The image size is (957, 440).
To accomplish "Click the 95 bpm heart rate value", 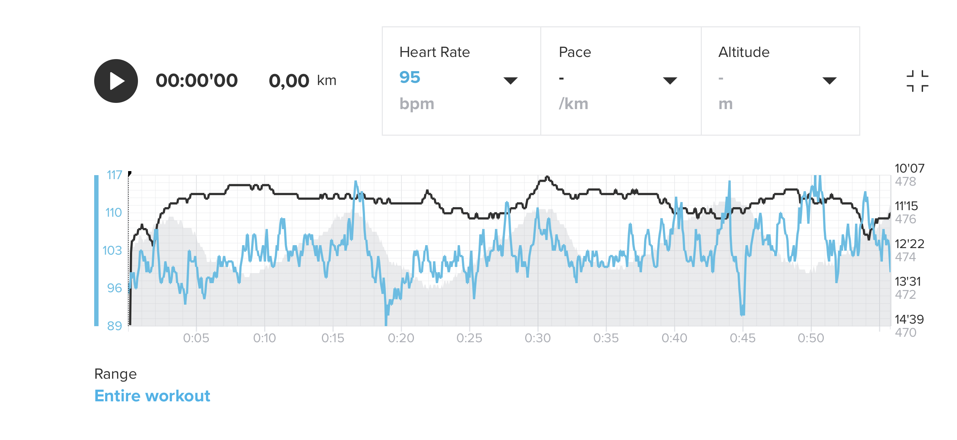I will tap(410, 77).
